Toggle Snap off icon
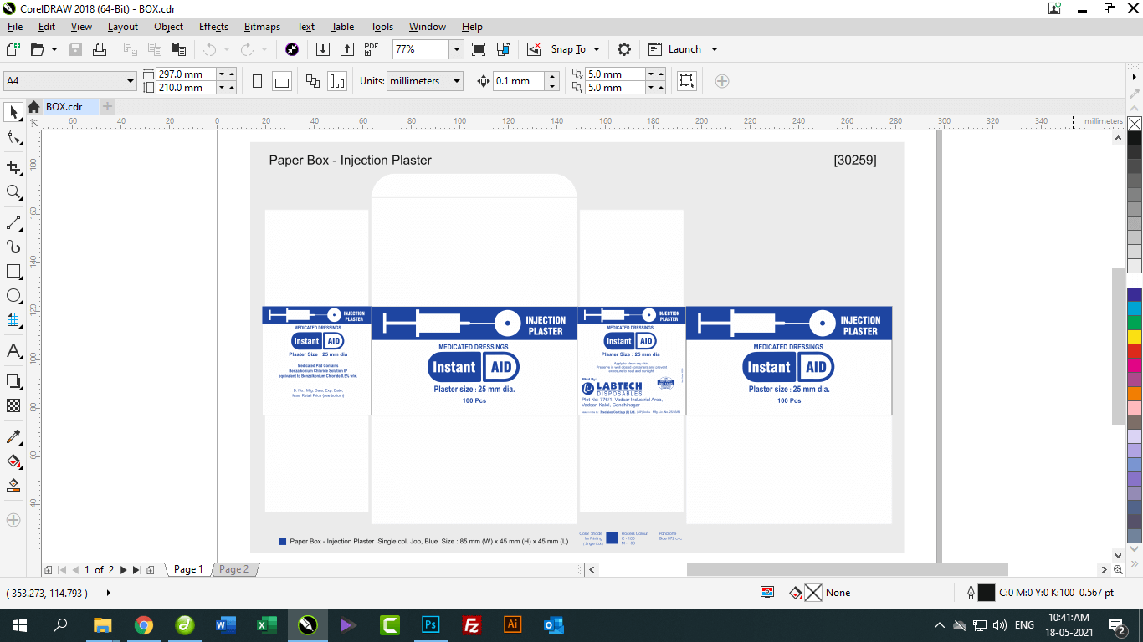Viewport: 1143px width, 642px height. (534, 49)
